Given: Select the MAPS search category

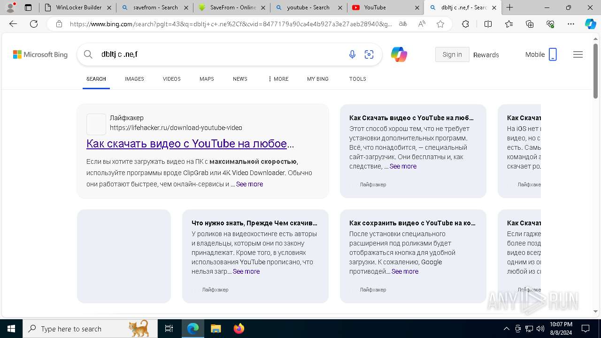Looking at the screenshot, I should point(207,79).
